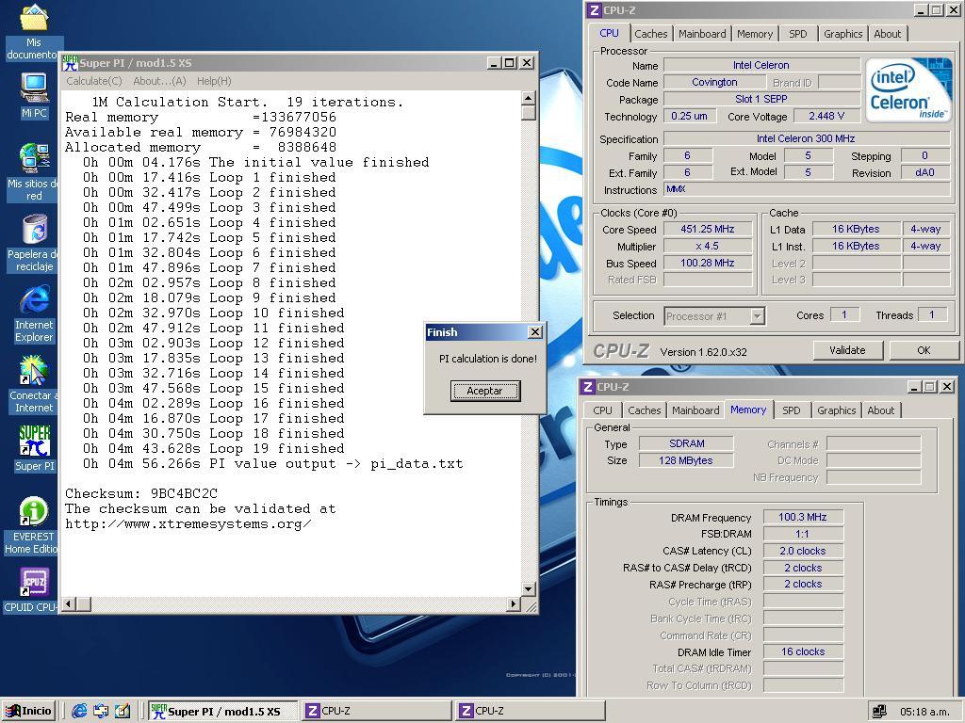Click OK button in CPU-Z
Image resolution: width=965 pixels, height=723 pixels.
click(x=924, y=350)
